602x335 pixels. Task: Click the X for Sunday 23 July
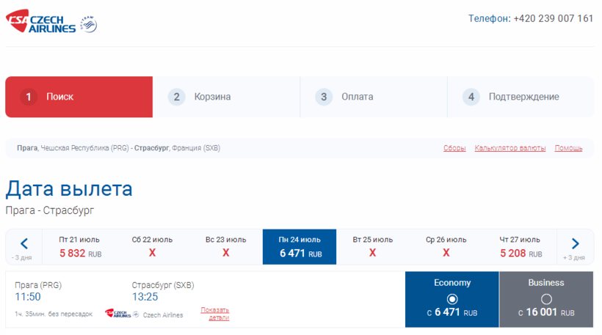[x=226, y=253]
